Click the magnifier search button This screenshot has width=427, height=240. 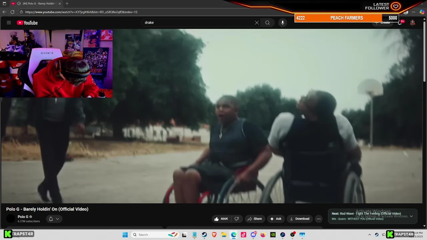pos(268,23)
